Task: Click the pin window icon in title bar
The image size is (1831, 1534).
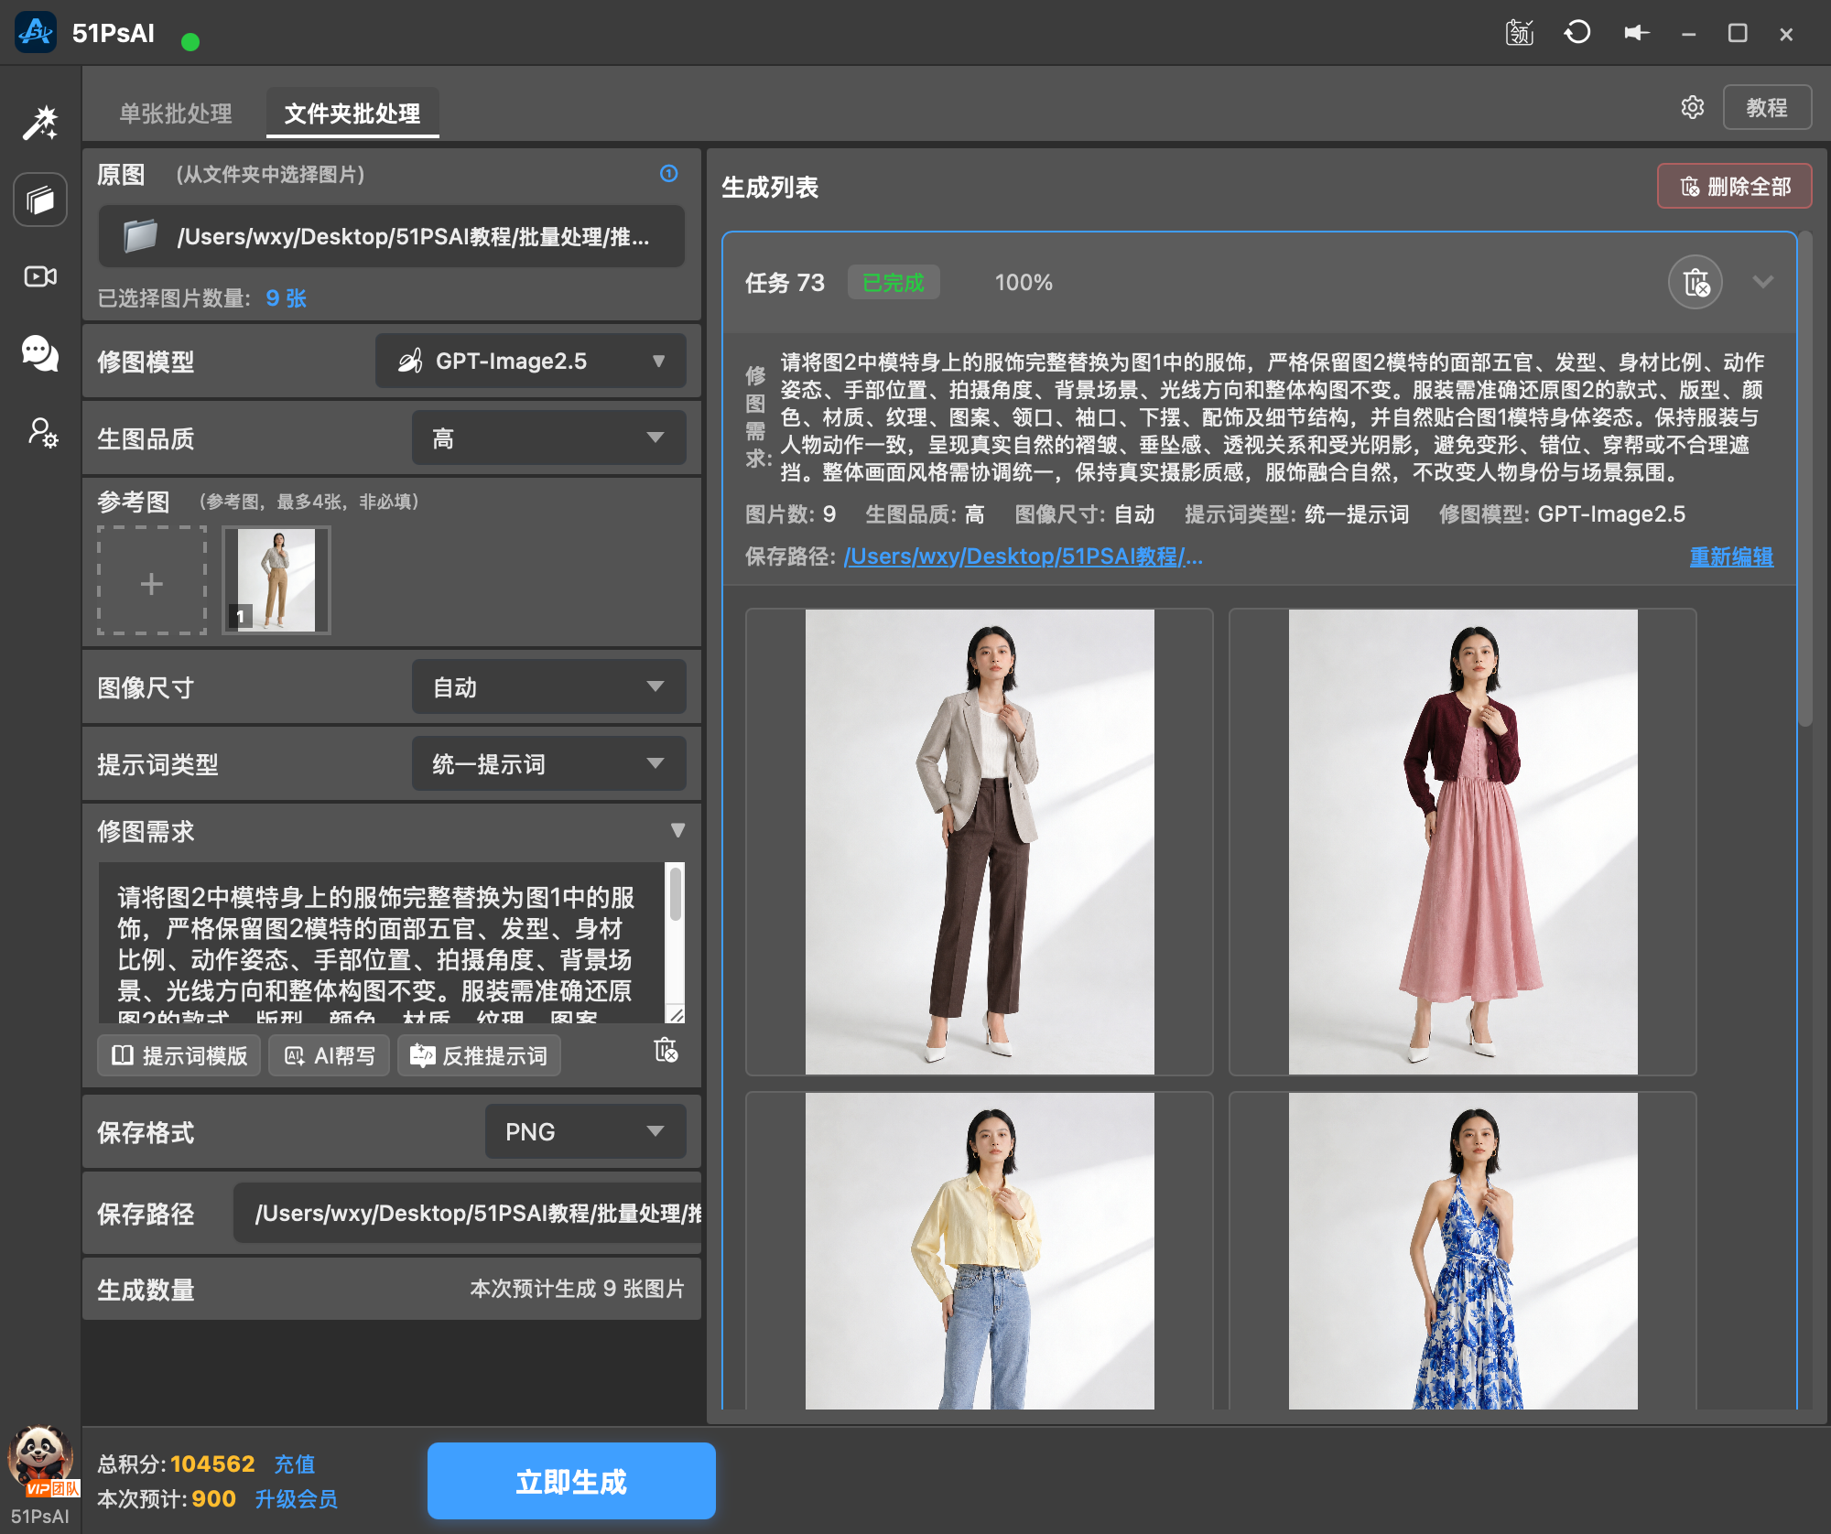Action: point(1636,33)
